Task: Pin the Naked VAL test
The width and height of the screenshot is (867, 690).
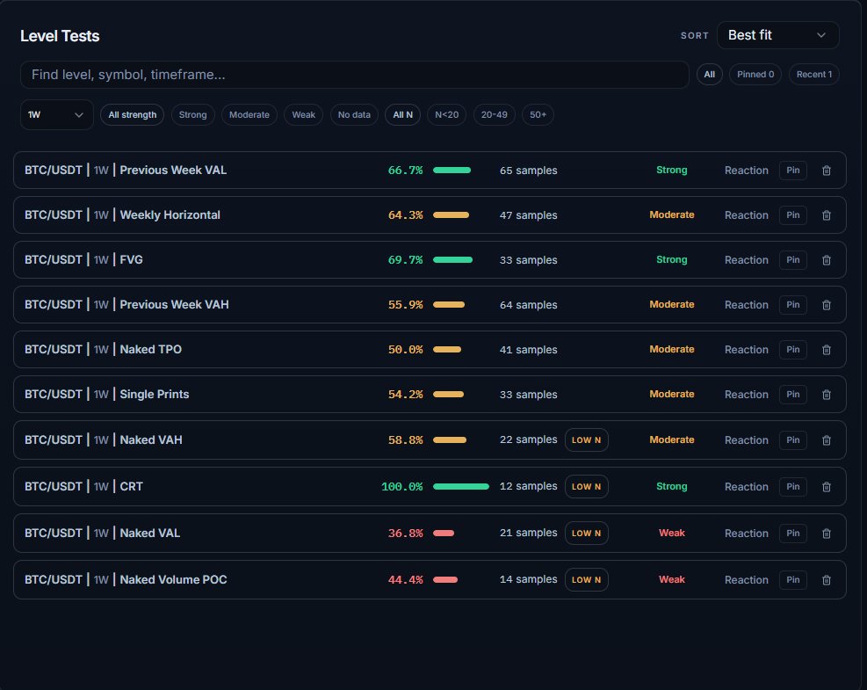Action: point(793,534)
